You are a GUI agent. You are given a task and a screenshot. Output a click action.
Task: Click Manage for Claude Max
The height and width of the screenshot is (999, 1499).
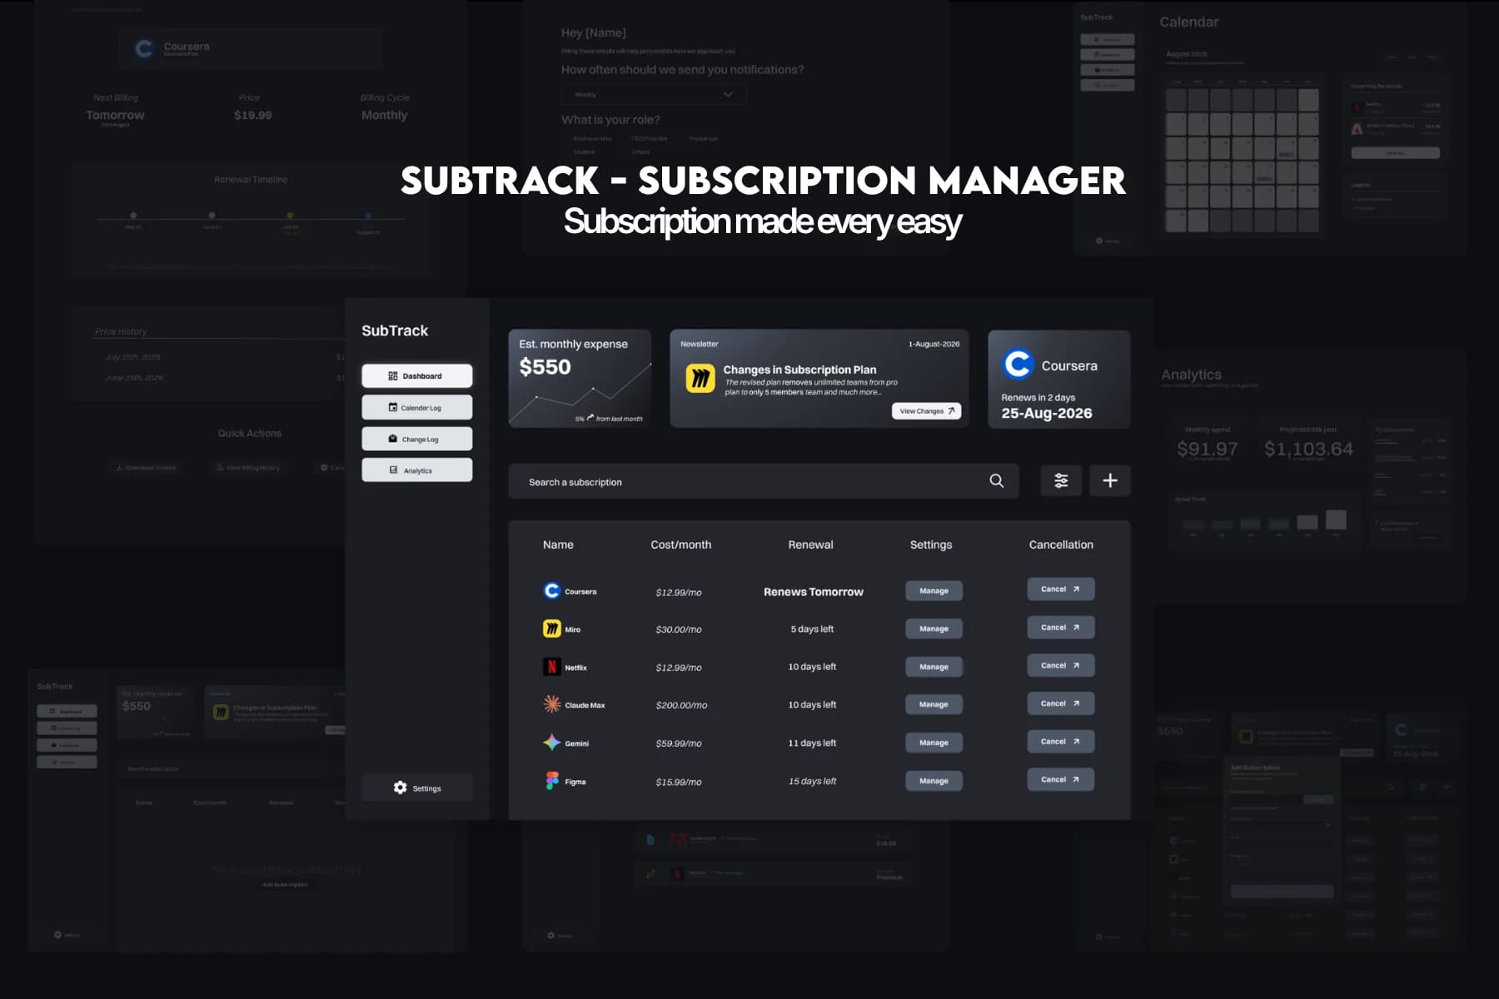pos(934,704)
